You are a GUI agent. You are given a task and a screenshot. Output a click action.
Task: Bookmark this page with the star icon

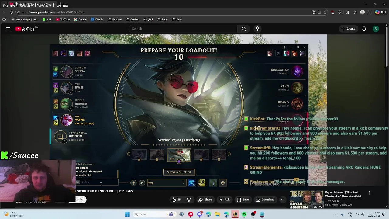[x=325, y=12]
